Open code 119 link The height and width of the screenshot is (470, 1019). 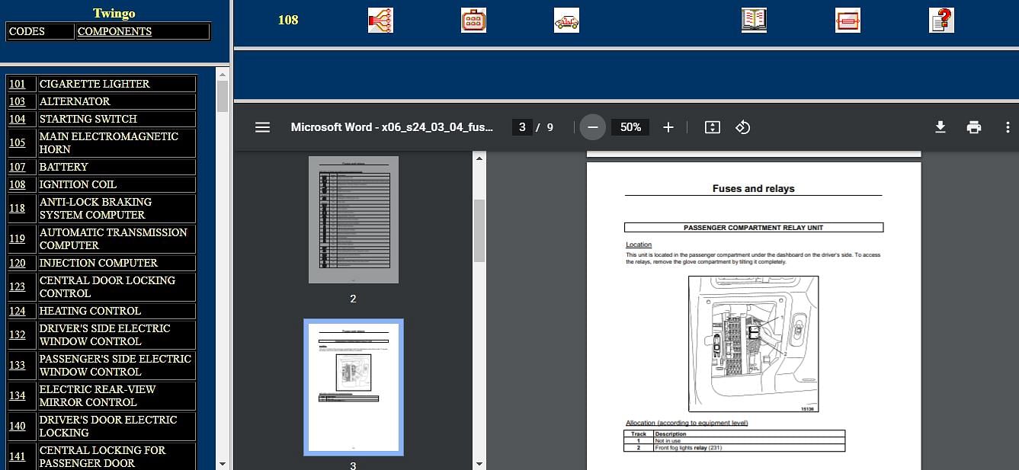(x=17, y=238)
